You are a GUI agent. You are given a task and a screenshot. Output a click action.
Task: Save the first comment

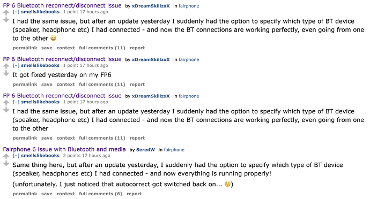(x=47, y=48)
